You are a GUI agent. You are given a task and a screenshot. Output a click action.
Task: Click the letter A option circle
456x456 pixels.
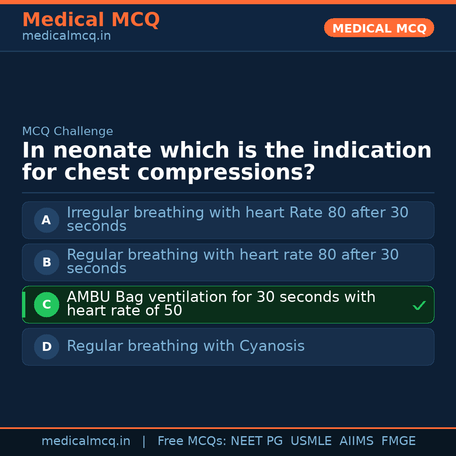click(46, 220)
